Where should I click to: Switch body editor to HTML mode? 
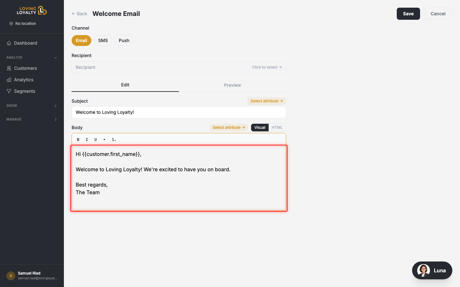click(x=277, y=128)
